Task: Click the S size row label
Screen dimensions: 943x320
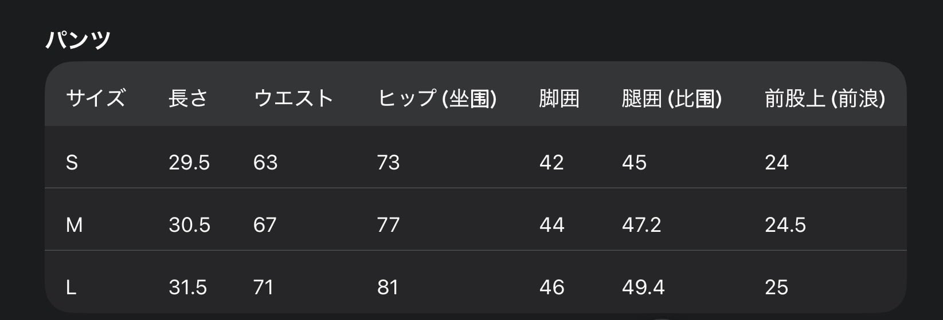Action: 72,163
